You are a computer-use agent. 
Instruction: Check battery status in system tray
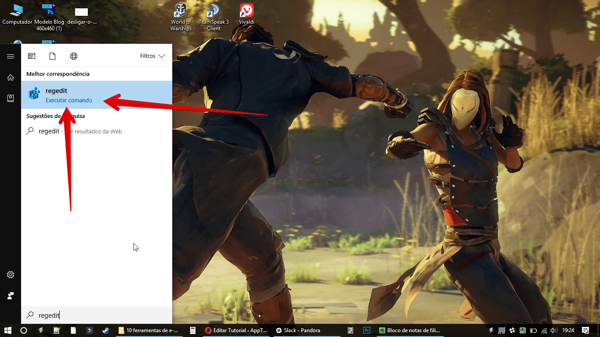tap(534, 330)
